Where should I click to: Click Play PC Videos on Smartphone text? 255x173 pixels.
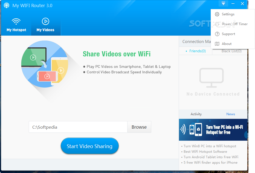pos(129,67)
